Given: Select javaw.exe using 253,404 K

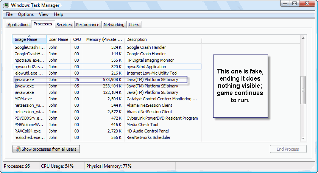Looking at the screenshot, I should pos(107,86).
